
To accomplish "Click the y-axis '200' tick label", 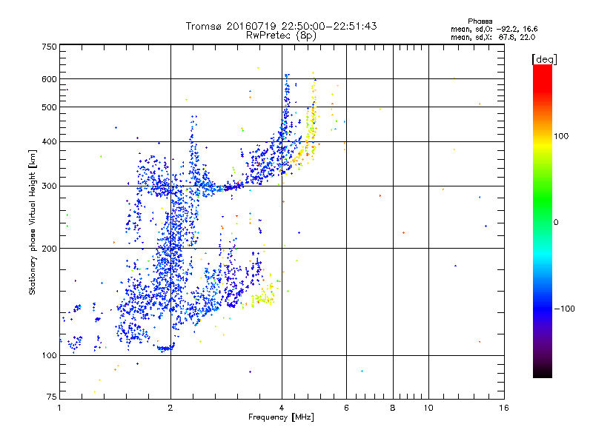I will 49,249.
